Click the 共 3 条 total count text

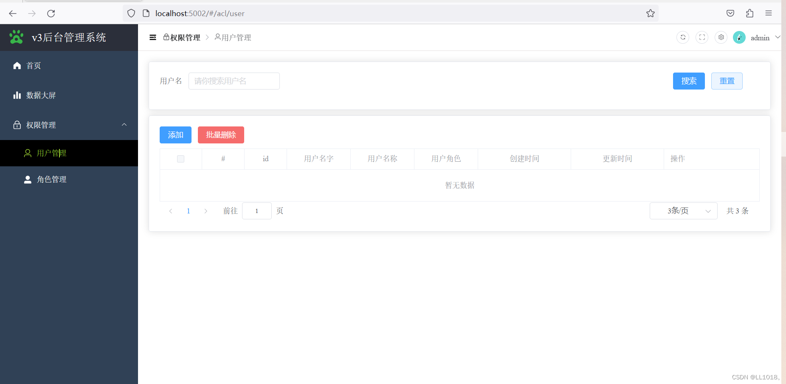738,211
